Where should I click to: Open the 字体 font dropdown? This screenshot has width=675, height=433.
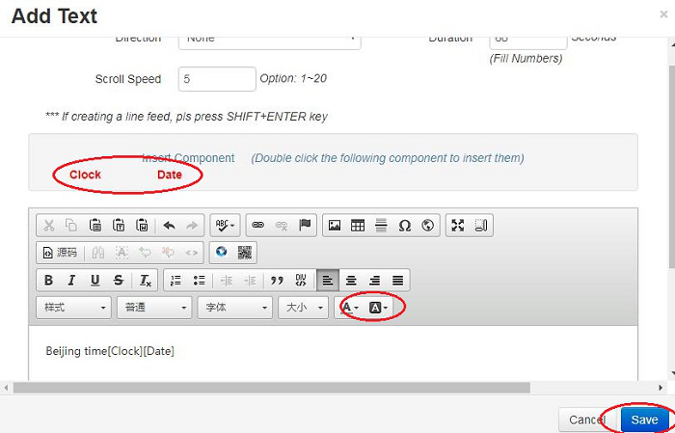(x=235, y=308)
